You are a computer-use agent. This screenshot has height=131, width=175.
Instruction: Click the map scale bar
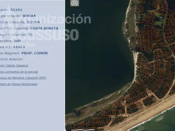pyautogui.click(x=83, y=130)
